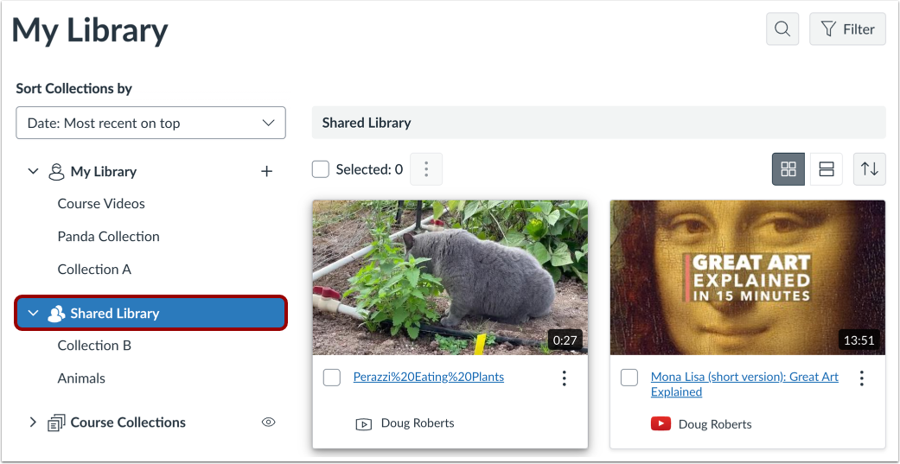This screenshot has width=900, height=464.
Task: Click the Selected: 0 label
Action: pos(369,169)
